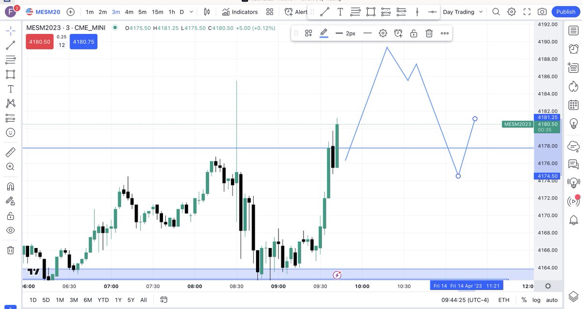Image resolution: width=582 pixels, height=309 pixels.
Task: Create a price Alert
Action: click(296, 12)
